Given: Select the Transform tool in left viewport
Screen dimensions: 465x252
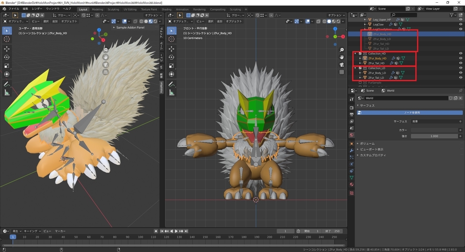Looking at the screenshot, I should pyautogui.click(x=7, y=74).
